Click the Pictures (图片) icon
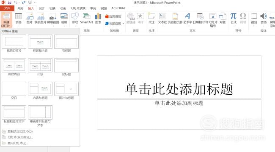 (29, 16)
